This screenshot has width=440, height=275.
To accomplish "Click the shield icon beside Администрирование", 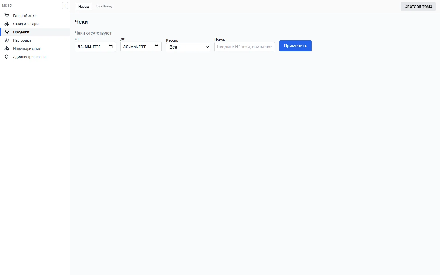I will (7, 57).
